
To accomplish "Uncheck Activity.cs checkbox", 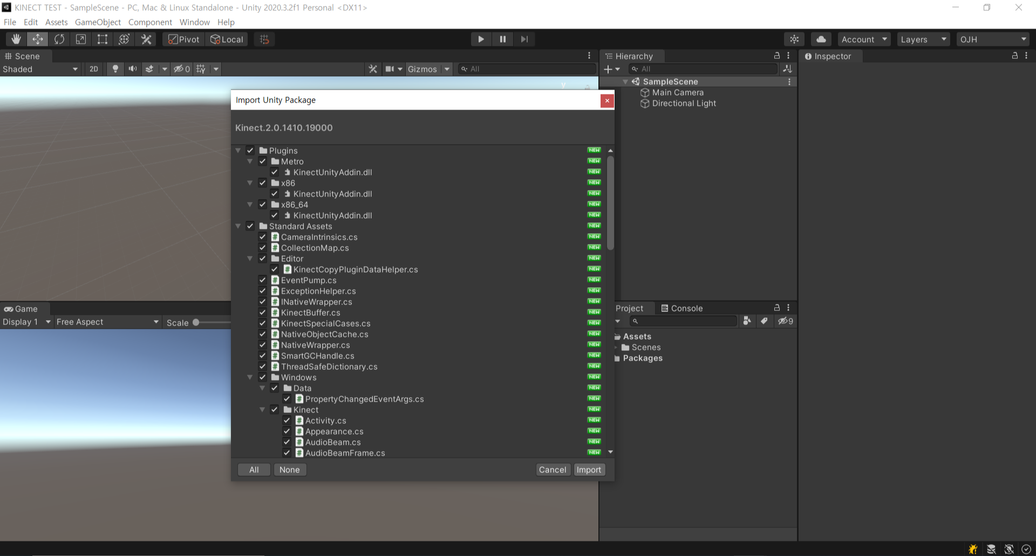I will 287,421.
